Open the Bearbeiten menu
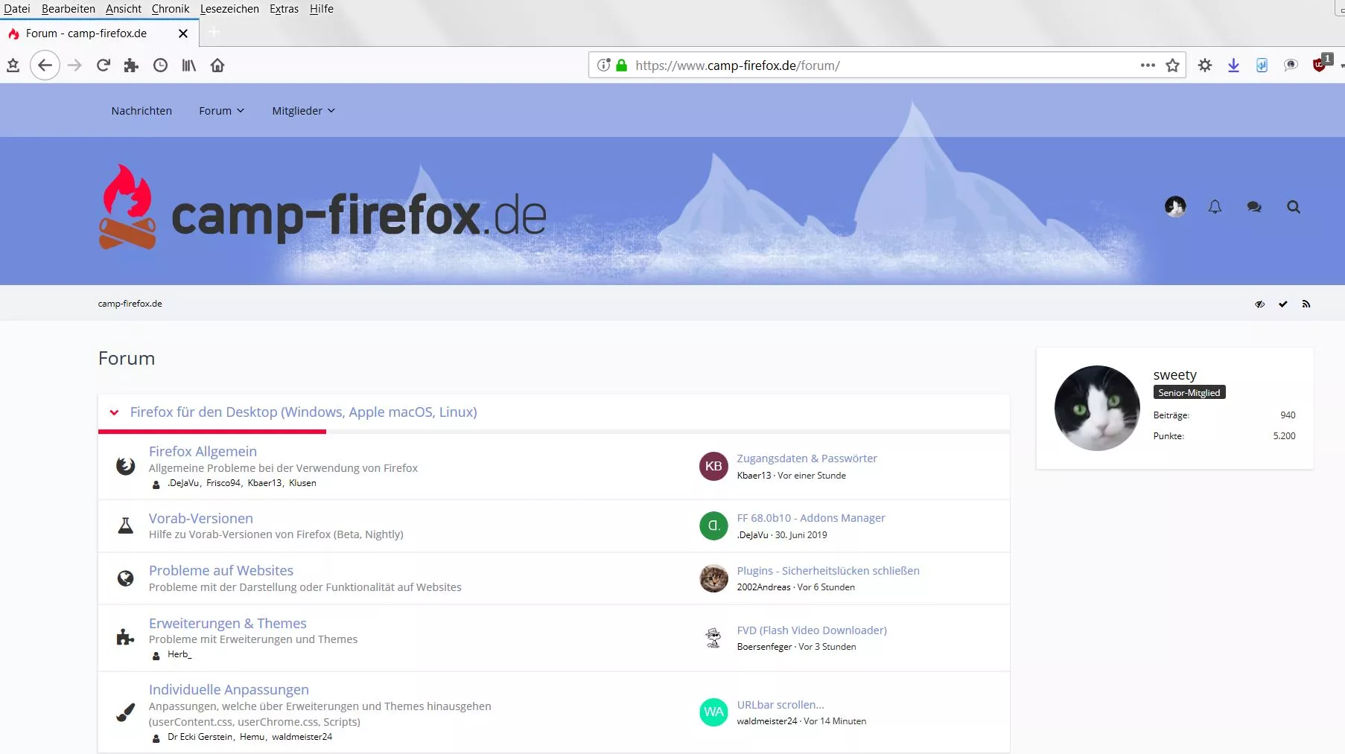 pyautogui.click(x=69, y=9)
